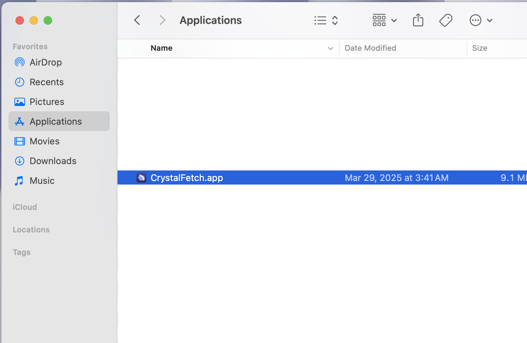Sort items by the Size column
The width and height of the screenshot is (527, 343).
pyautogui.click(x=480, y=48)
